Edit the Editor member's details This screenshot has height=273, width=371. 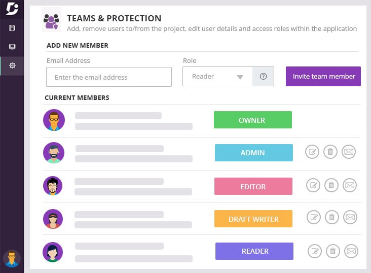click(x=313, y=186)
